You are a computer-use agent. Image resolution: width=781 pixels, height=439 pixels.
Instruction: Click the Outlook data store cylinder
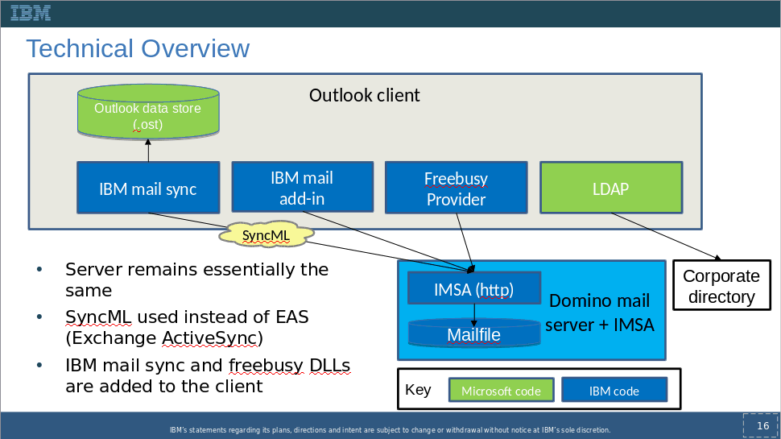[148, 112]
